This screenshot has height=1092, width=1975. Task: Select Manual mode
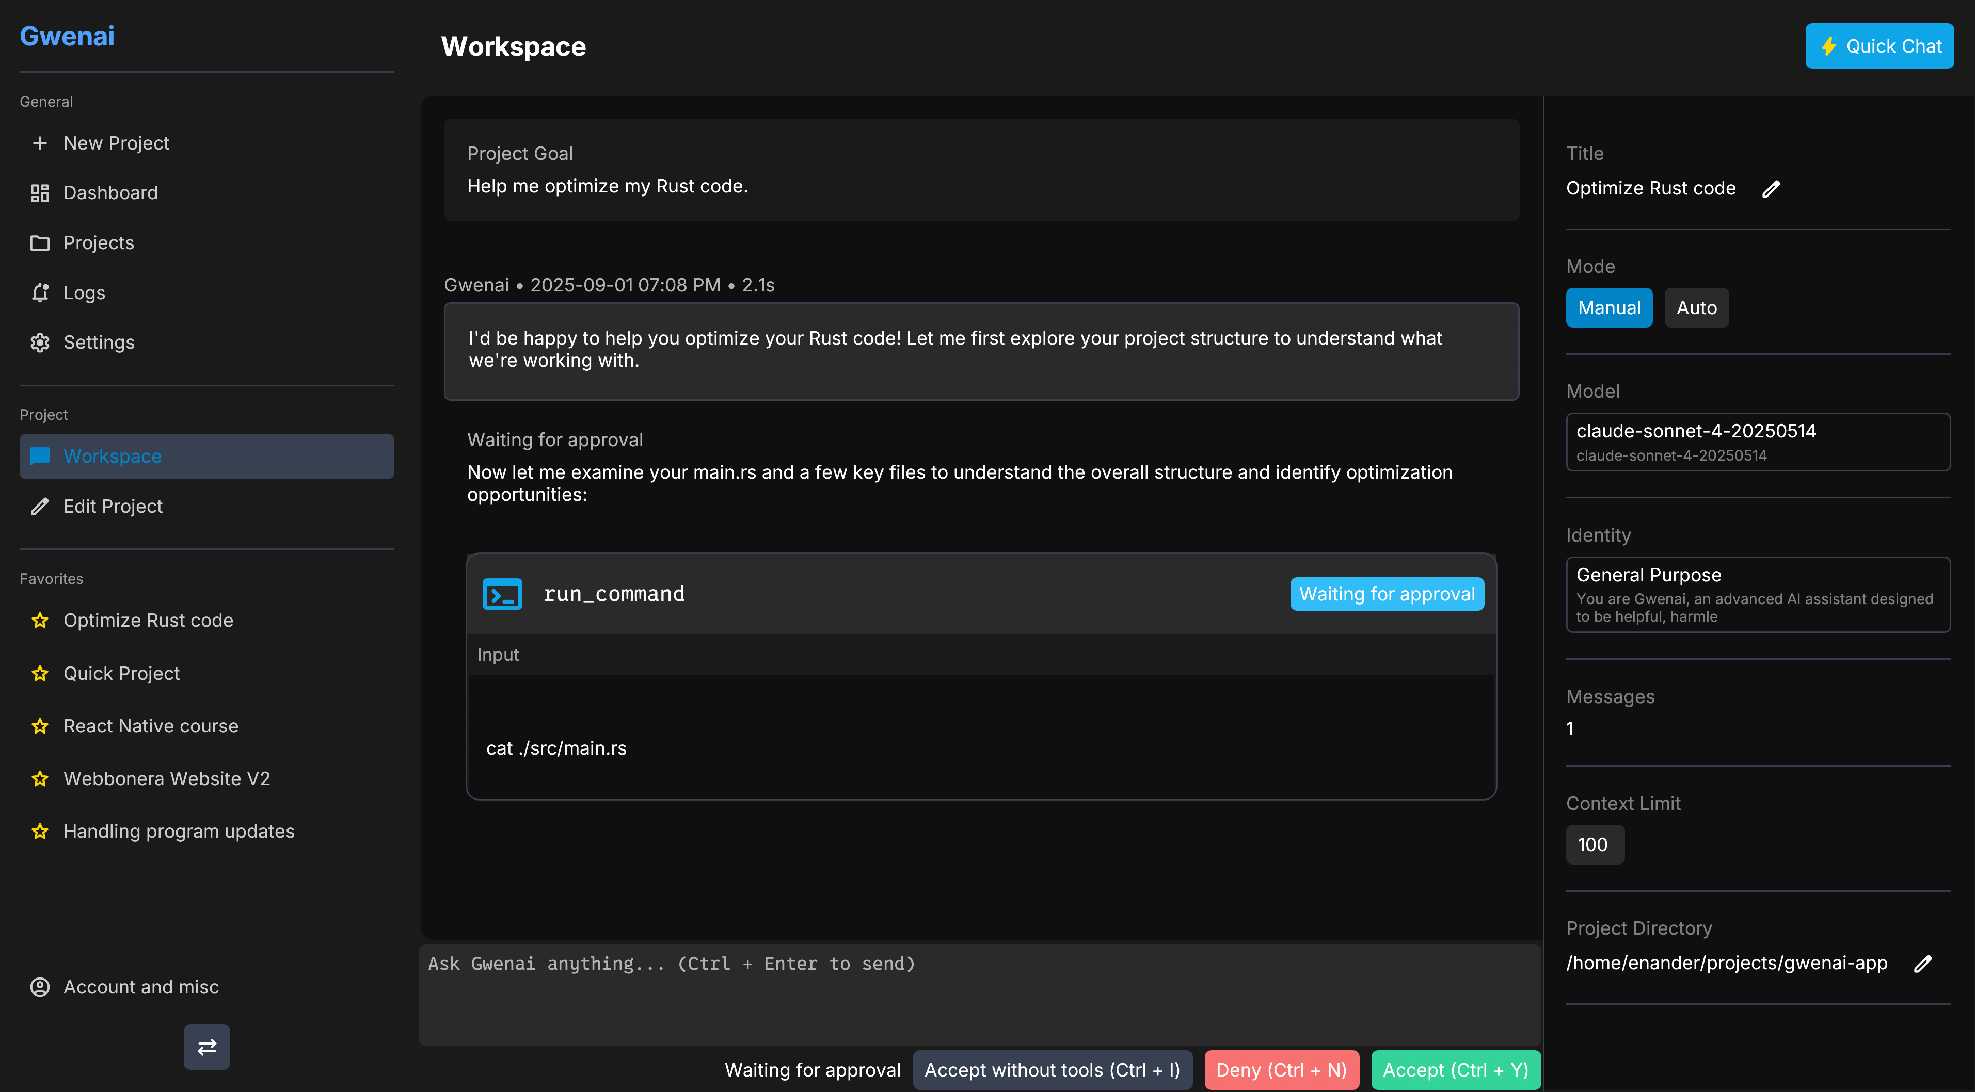(1608, 308)
